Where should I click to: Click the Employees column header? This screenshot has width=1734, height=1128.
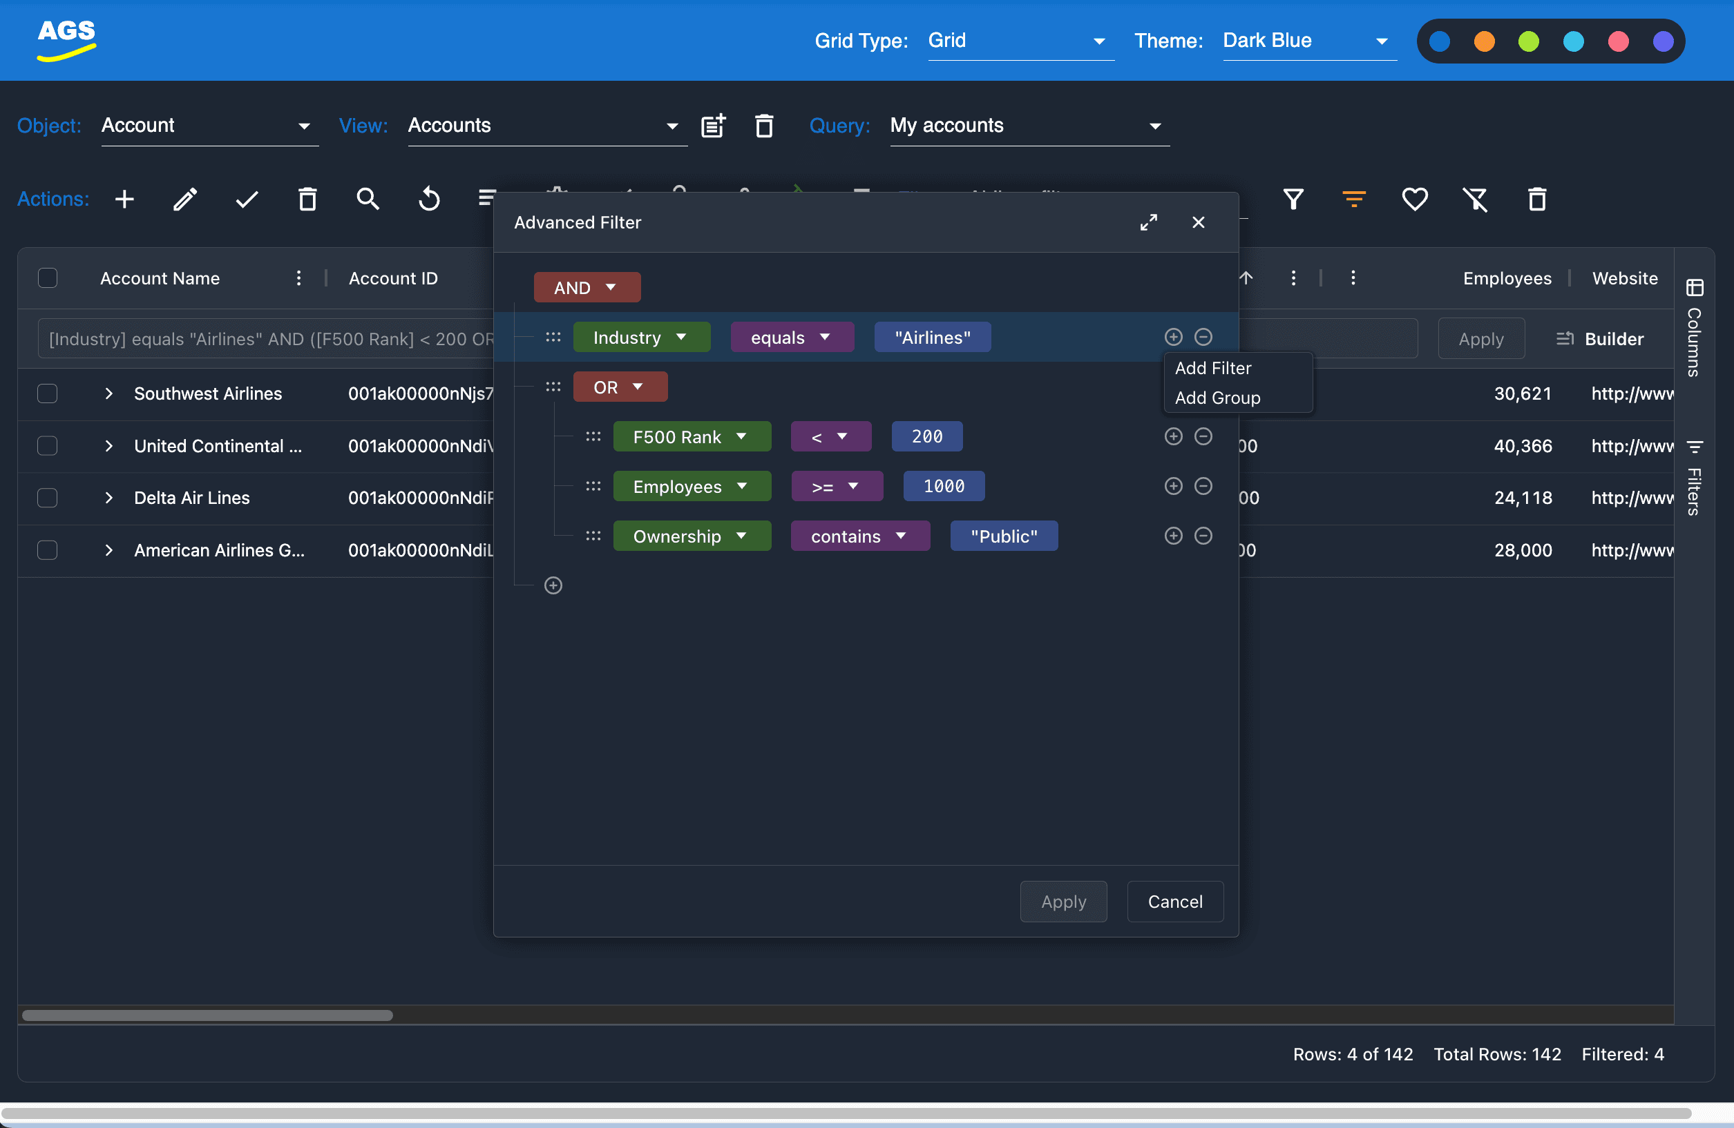click(1506, 278)
